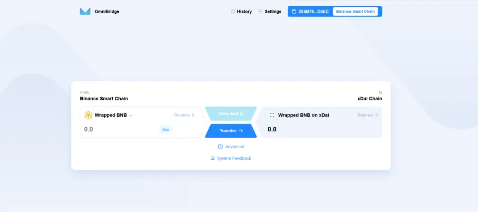The image size is (478, 212).
Task: Click the Unlocked button
Action: click(231, 114)
